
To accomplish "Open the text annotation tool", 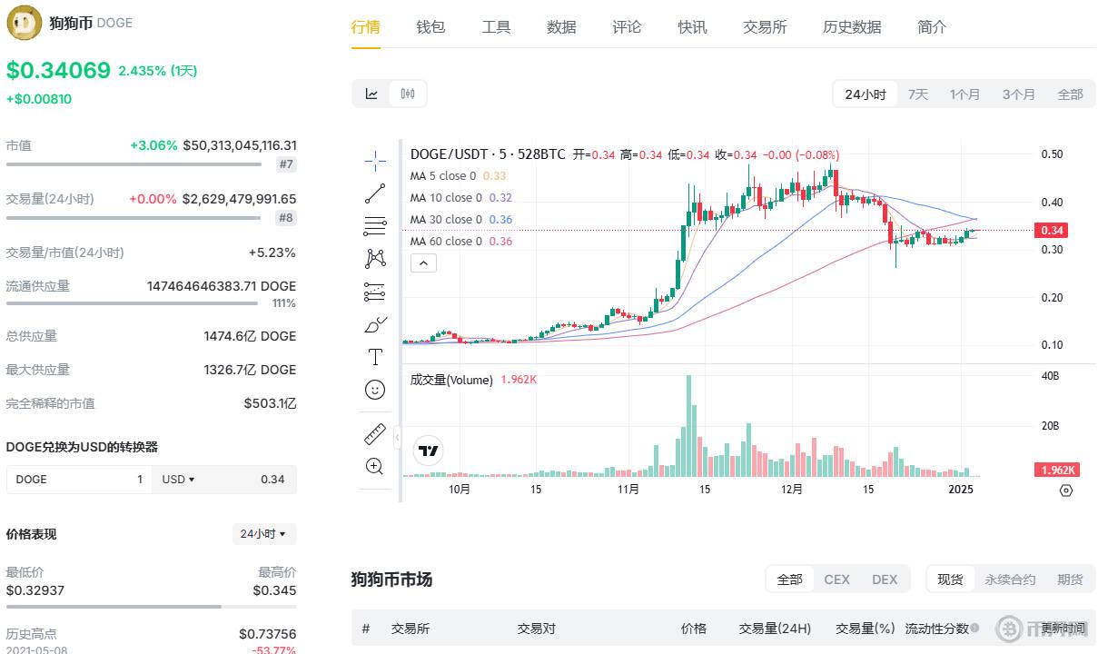I will pyautogui.click(x=375, y=356).
